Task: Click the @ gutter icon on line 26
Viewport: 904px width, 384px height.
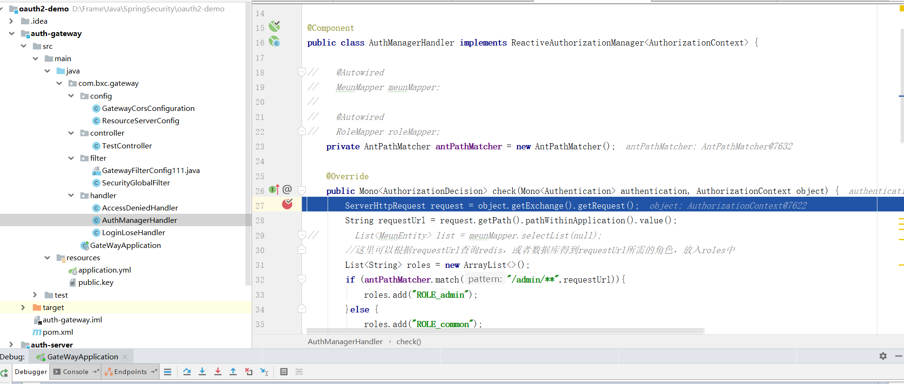Action: click(x=287, y=190)
